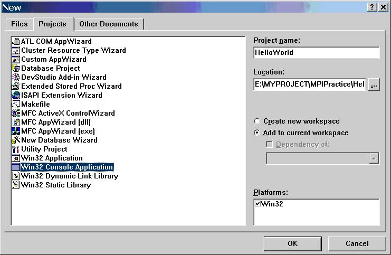Select the Makefile label

pos(35,105)
